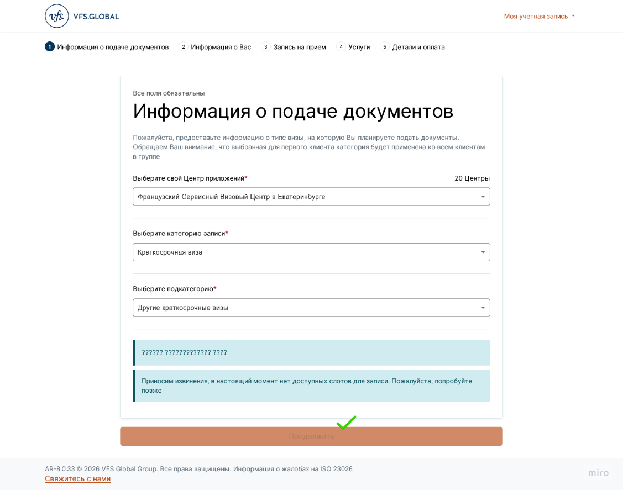This screenshot has height=490, width=623.
Task: Open the Центр приложений dropdown
Action: pyautogui.click(x=311, y=197)
